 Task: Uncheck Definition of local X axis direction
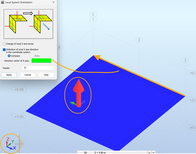[x=4, y=50]
